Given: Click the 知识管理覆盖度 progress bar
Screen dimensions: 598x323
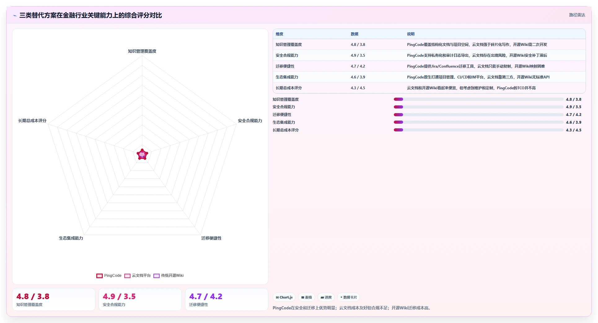Looking at the screenshot, I should (478, 99).
